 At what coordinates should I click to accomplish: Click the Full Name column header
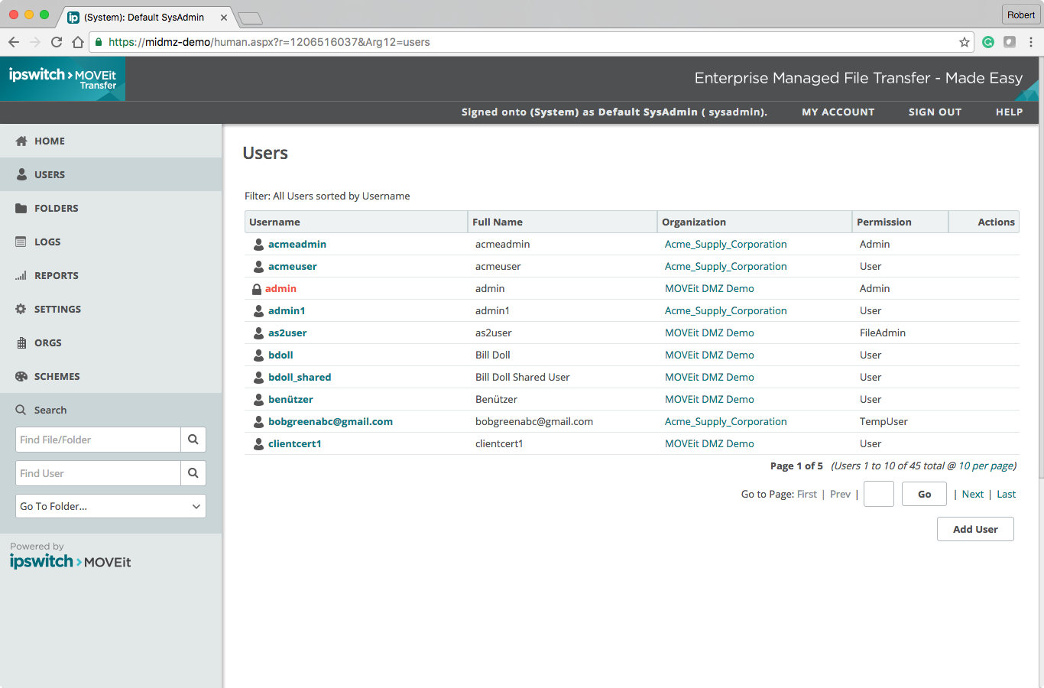[563, 222]
